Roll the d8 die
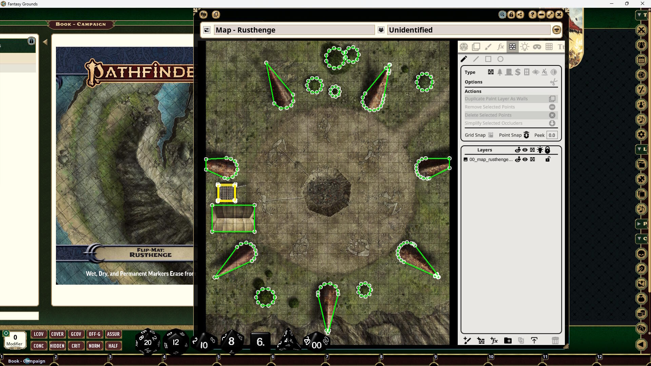This screenshot has width=651, height=366. [x=232, y=341]
